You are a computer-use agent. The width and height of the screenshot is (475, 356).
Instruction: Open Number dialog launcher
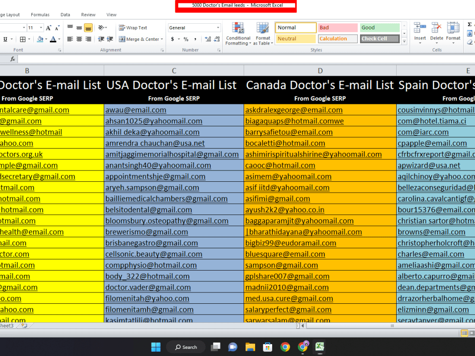(219, 50)
